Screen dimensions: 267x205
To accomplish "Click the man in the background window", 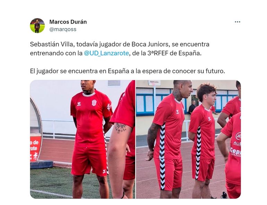I will [192, 106].
